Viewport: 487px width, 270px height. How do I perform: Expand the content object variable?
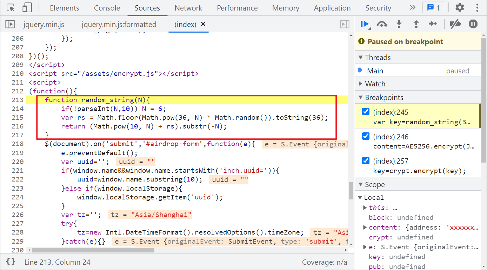point(365,227)
